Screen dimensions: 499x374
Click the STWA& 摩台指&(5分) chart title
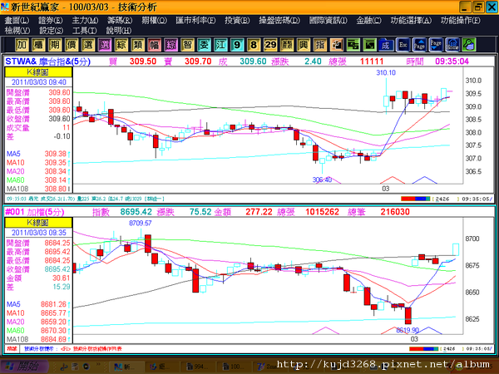[x=48, y=62]
